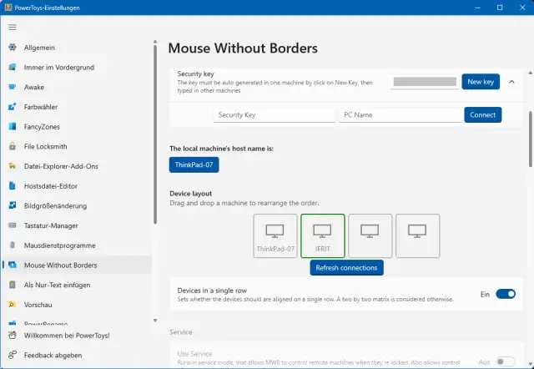
Task: Open the hamburger navigation menu
Action: pos(13,27)
